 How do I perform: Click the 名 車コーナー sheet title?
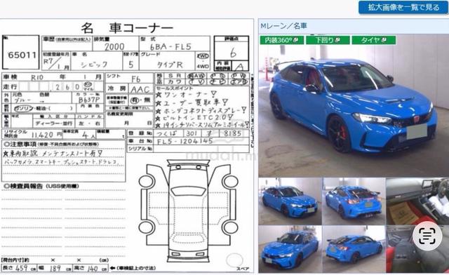point(127,28)
